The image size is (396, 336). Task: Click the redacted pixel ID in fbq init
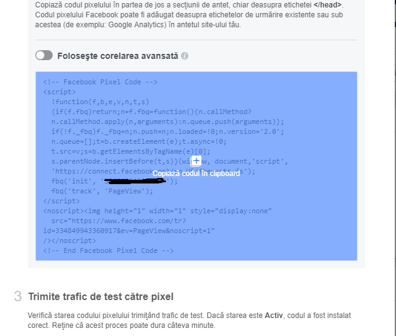132,182
